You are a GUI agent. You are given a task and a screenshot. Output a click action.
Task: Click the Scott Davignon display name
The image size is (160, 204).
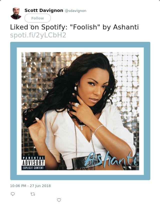[44, 10]
